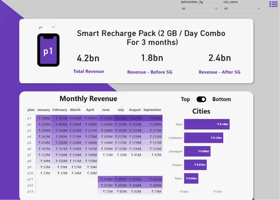The width and height of the screenshot is (280, 200).
Task: Click the Monthly Revenue title
Action: pyautogui.click(x=88, y=99)
